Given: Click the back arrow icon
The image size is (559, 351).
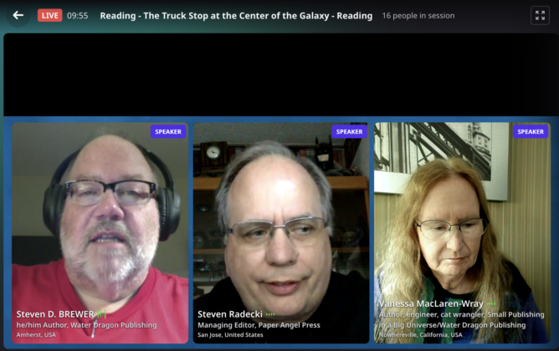Looking at the screenshot, I should coord(18,15).
